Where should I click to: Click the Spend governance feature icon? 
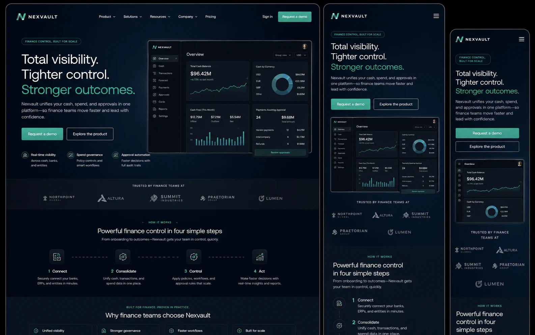(71, 155)
